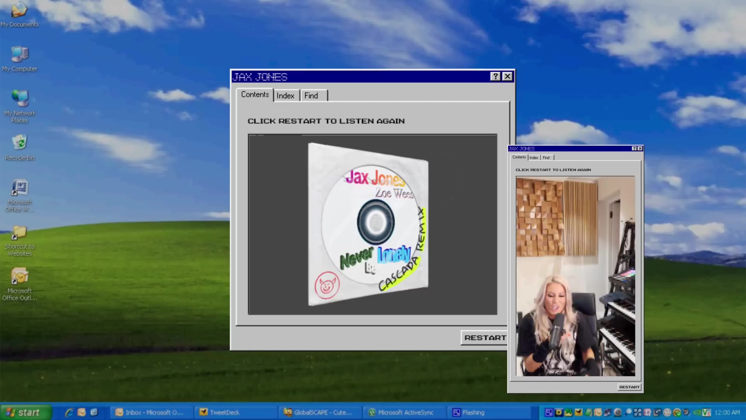Image resolution: width=746 pixels, height=420 pixels.
Task: Click the singer video in small window
Action: click(575, 276)
